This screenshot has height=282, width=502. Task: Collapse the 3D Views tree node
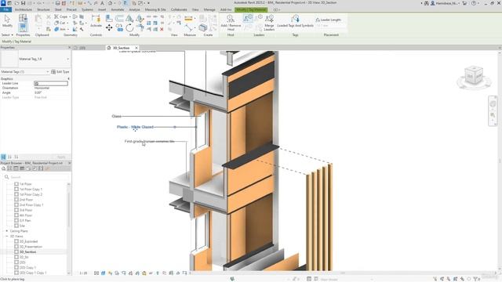[7, 237]
